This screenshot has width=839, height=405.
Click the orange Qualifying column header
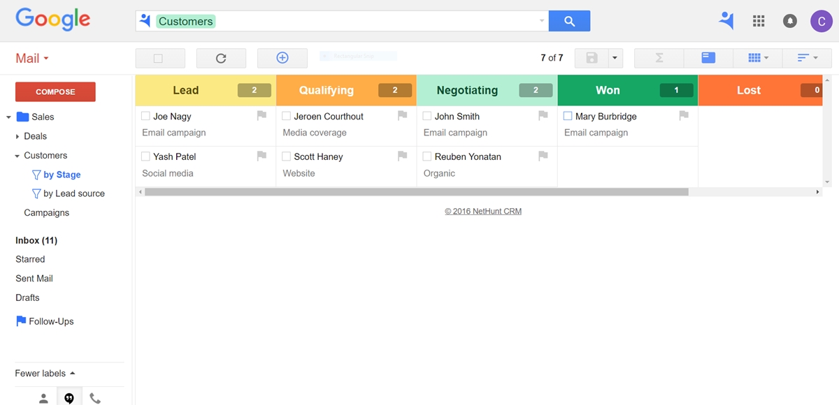point(346,90)
